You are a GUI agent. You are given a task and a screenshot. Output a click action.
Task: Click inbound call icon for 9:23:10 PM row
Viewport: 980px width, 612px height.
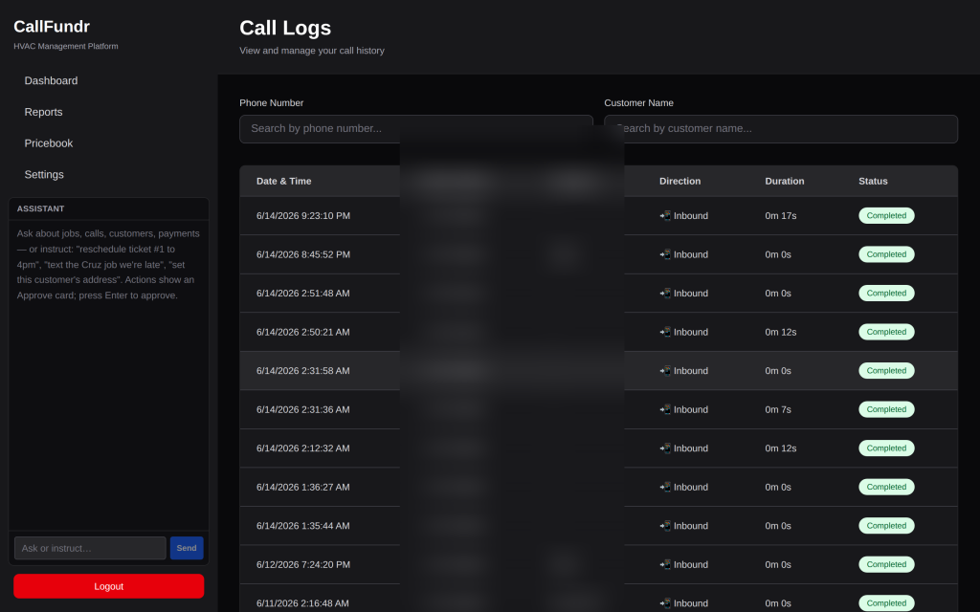coord(665,215)
